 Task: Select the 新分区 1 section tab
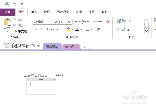pyautogui.click(x=71, y=47)
